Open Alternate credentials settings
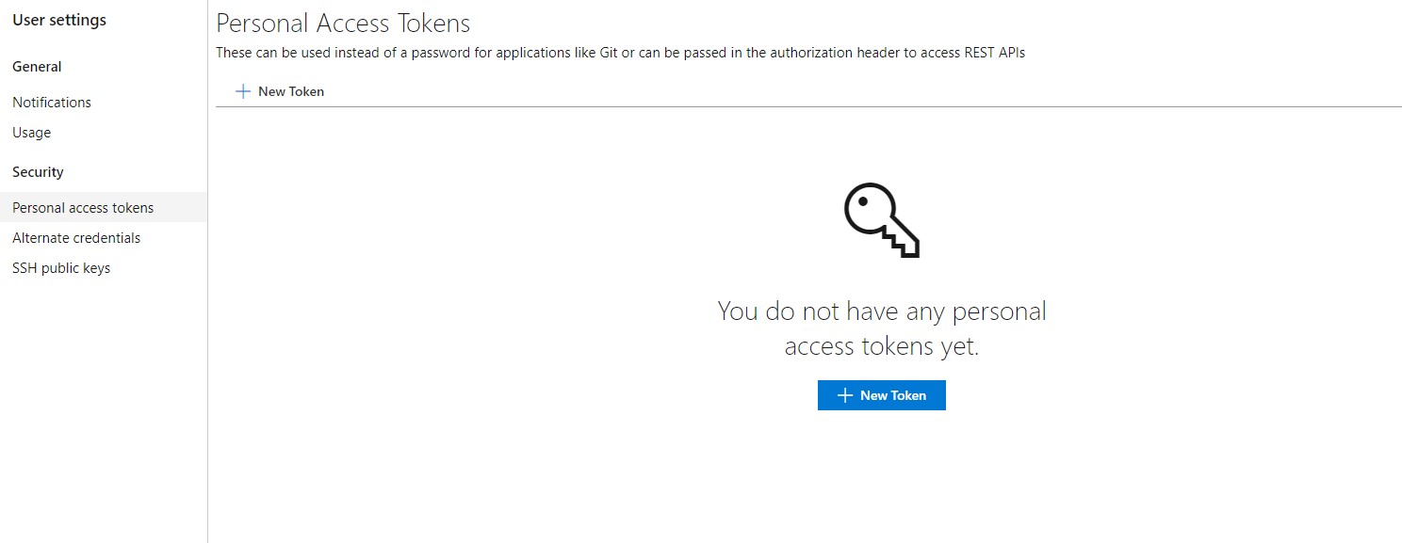 point(76,238)
